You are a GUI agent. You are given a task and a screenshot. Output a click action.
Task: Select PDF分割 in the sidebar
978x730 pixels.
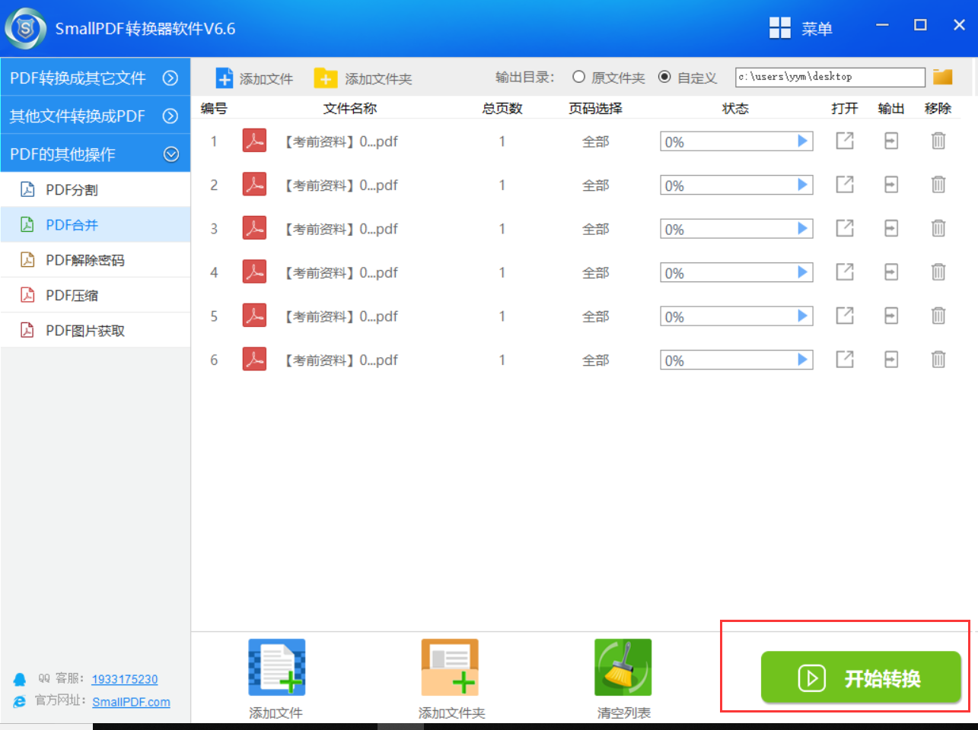(x=72, y=189)
